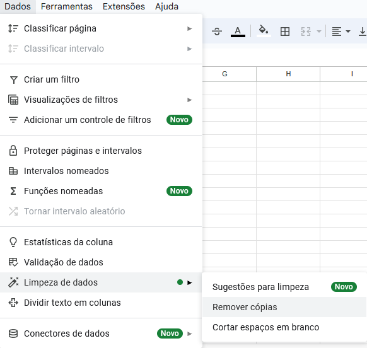Select the fill color paint bucket
This screenshot has width=367, height=348.
(264, 31)
